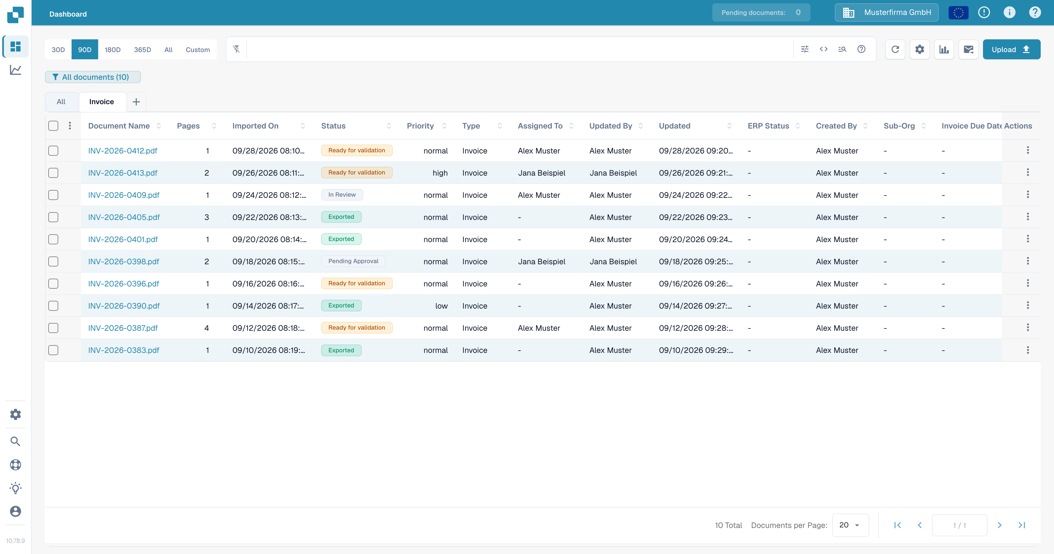This screenshot has height=554, width=1054.
Task: Click the All documents (10) filter chip
Action: (x=93, y=77)
